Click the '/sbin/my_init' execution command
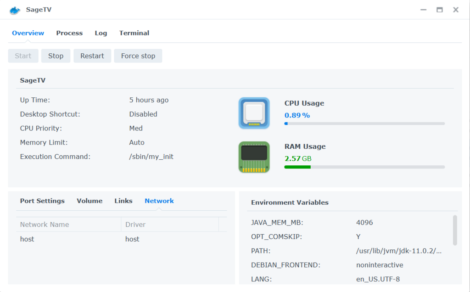 (151, 157)
